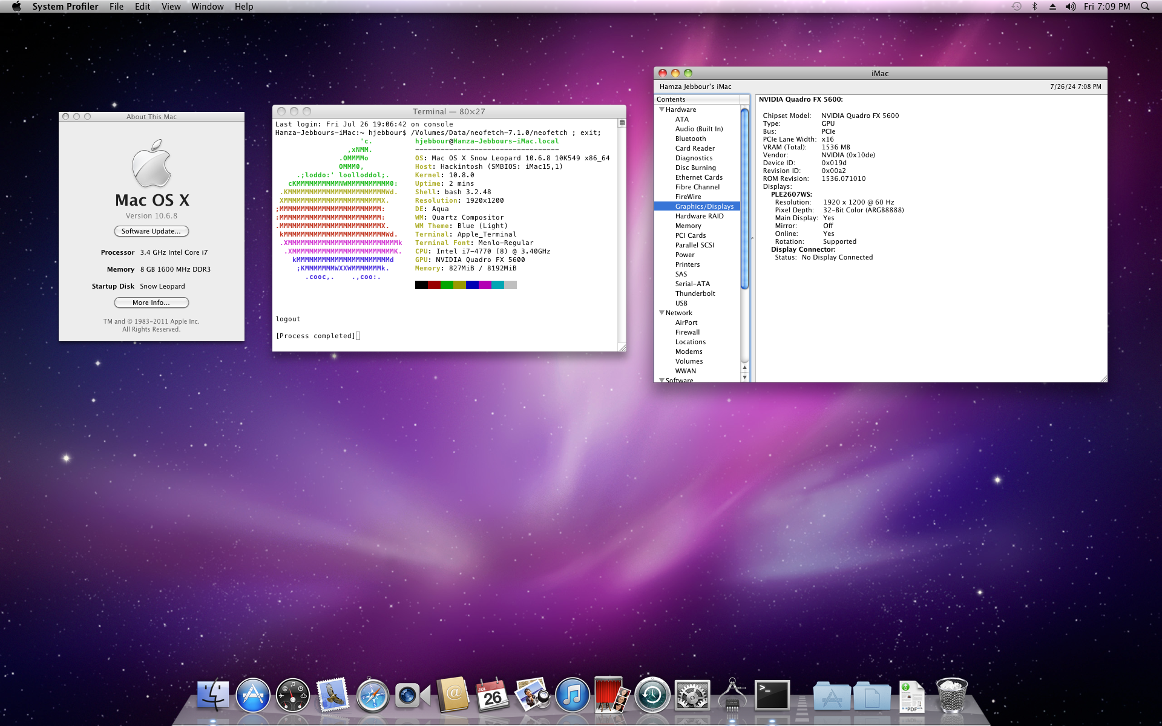Open the Window menu
The width and height of the screenshot is (1162, 726).
coord(208,7)
